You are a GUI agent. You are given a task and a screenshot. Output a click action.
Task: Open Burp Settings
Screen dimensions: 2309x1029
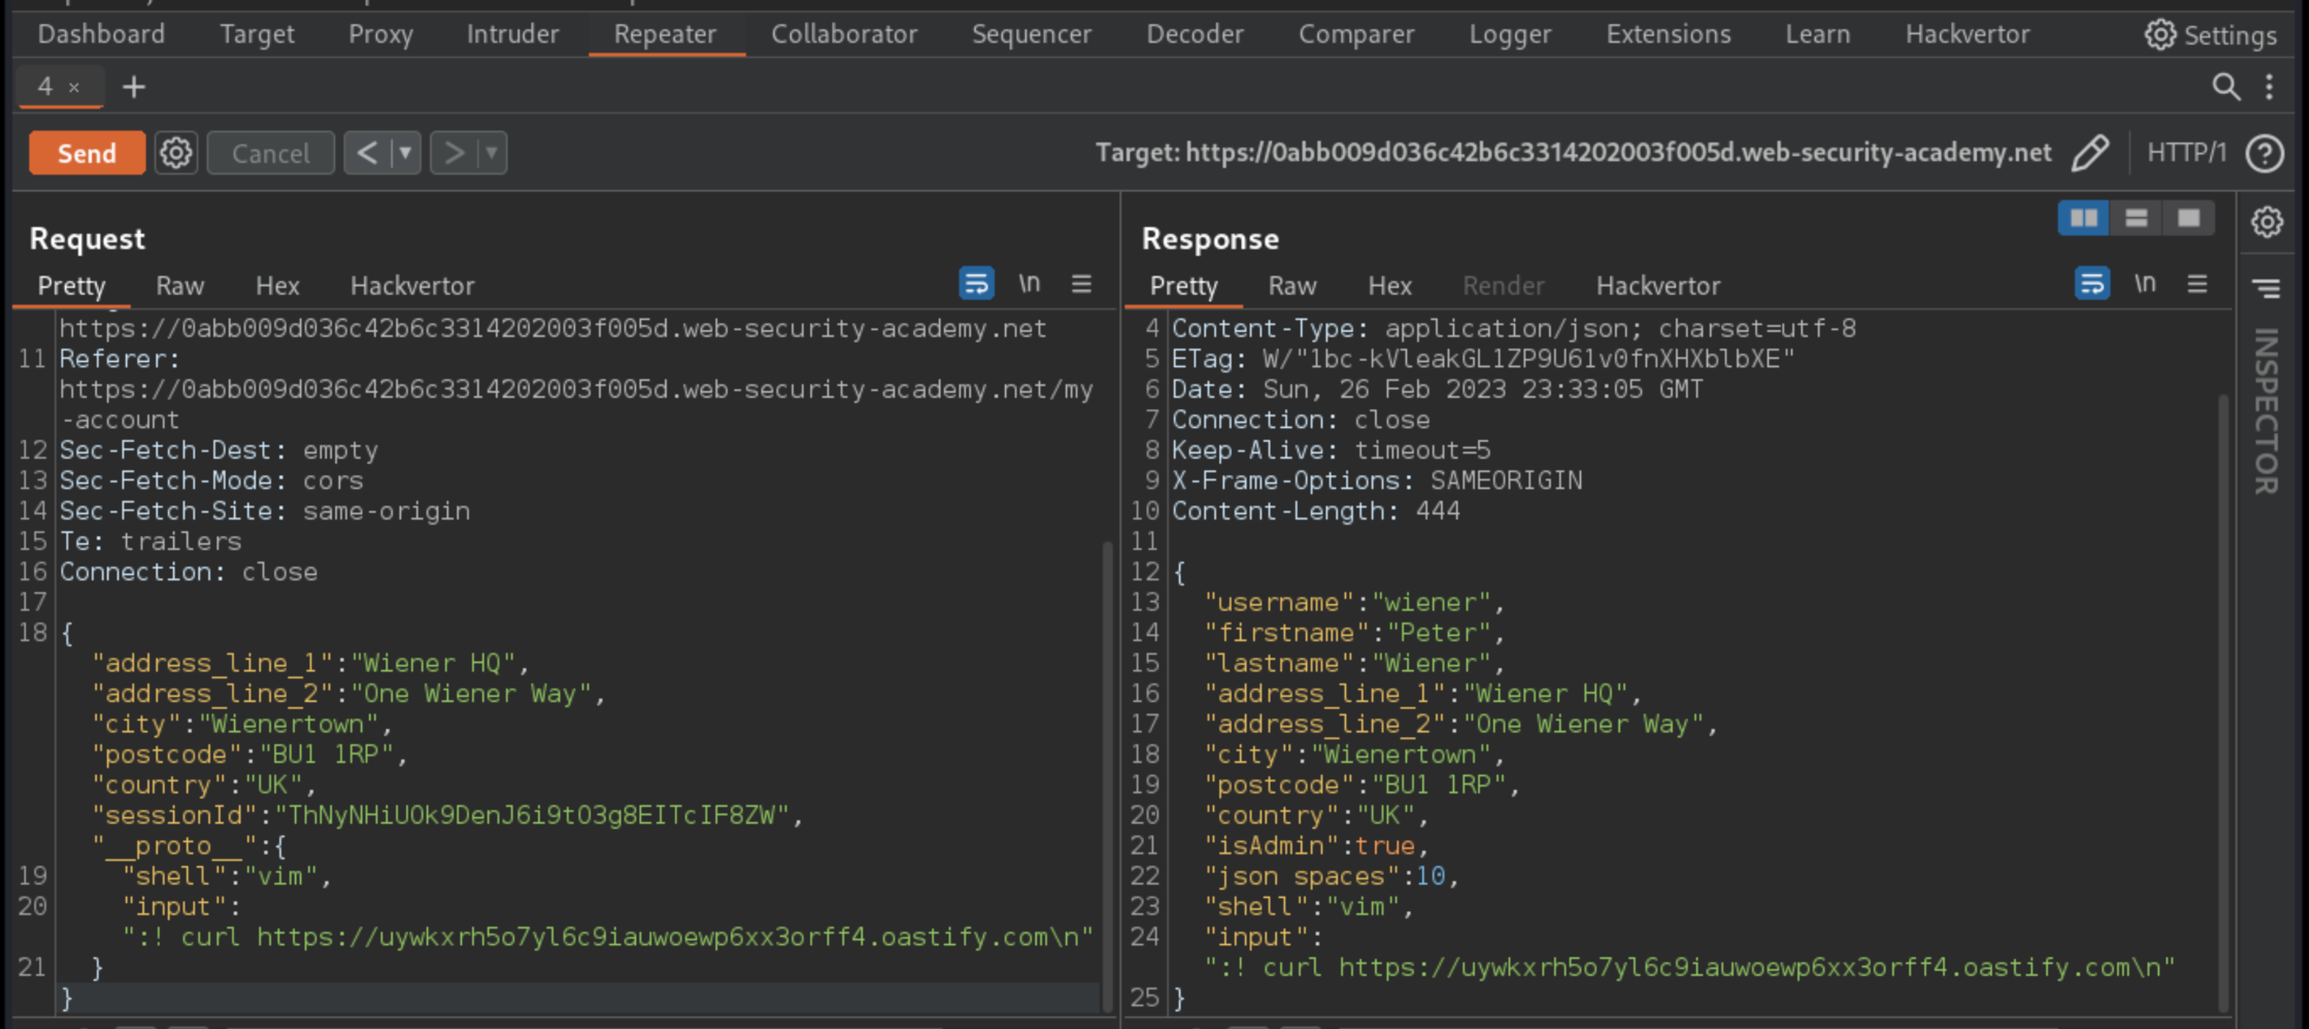click(x=2210, y=35)
